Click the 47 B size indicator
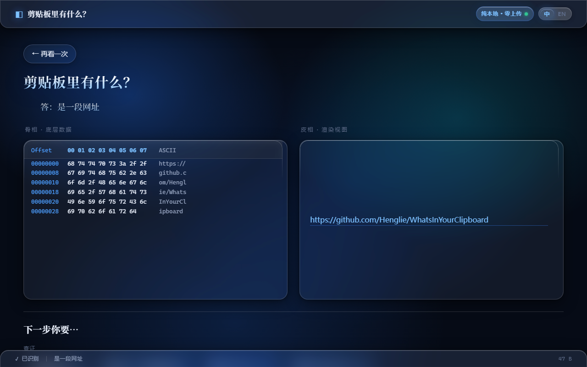This screenshot has width=587, height=367. pyautogui.click(x=565, y=359)
